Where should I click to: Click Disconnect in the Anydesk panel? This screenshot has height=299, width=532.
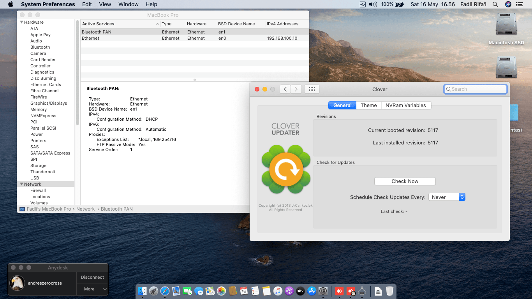[x=92, y=277]
